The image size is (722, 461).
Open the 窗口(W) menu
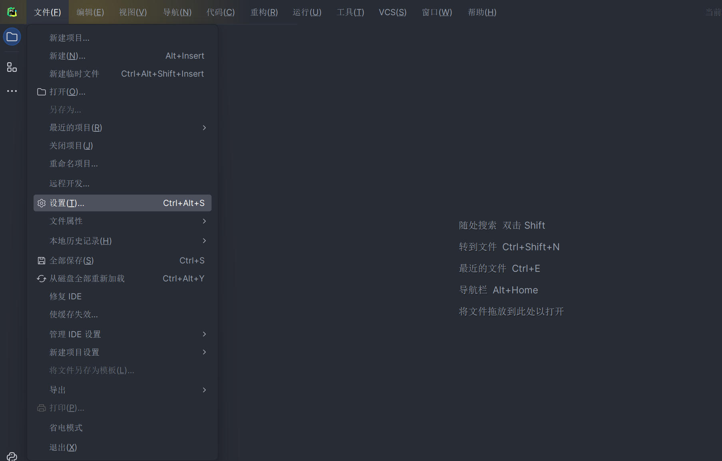(x=437, y=12)
